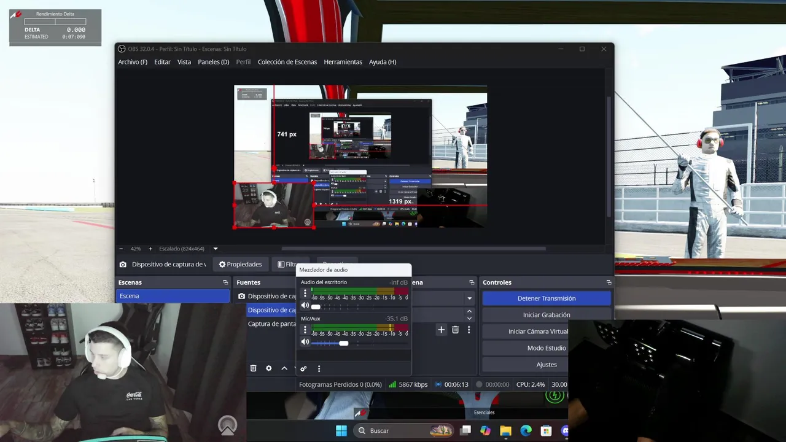Select the Captura de pantalla source
Screen dimensions: 786x442
pos(271,324)
